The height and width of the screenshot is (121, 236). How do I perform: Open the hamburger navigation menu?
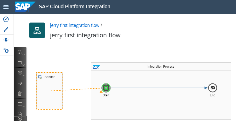6,7
